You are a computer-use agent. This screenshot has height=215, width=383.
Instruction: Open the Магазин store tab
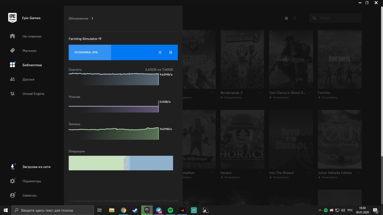(29, 51)
